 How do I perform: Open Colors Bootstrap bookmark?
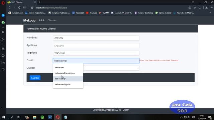coord(144,13)
